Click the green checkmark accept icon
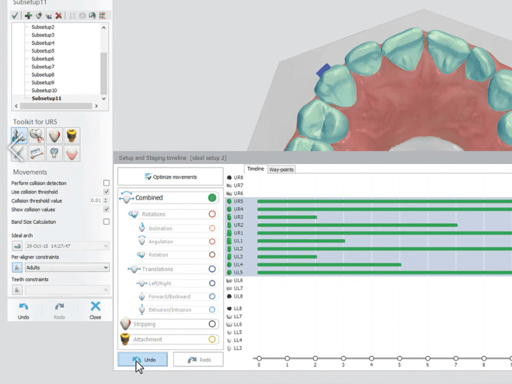This screenshot has width=512, height=384. tap(15, 15)
